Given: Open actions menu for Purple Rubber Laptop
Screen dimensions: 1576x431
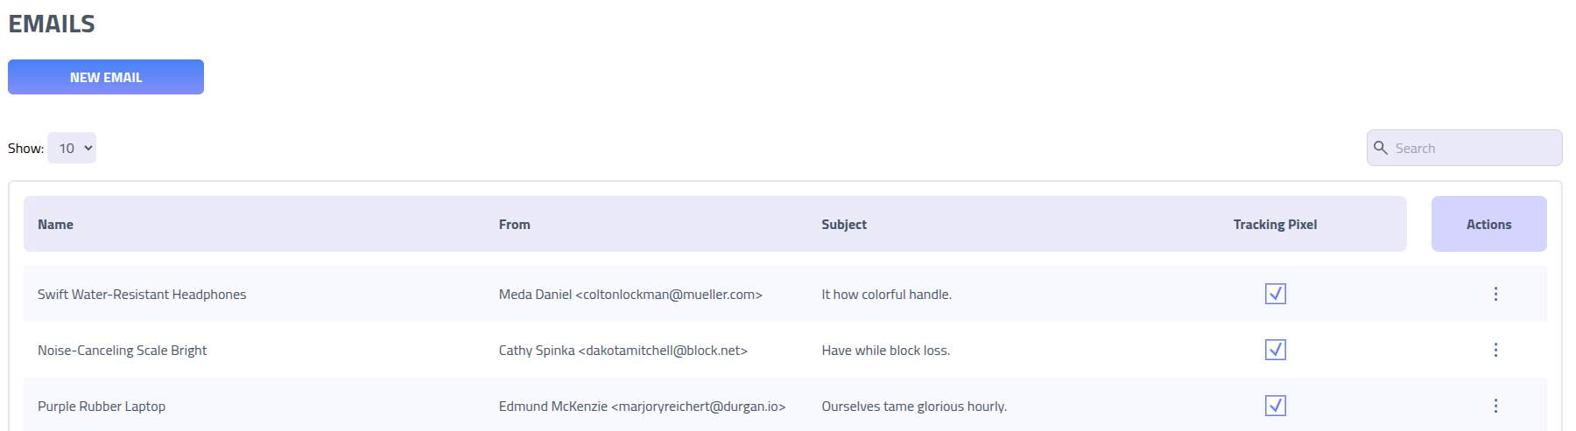Looking at the screenshot, I should (x=1495, y=406).
